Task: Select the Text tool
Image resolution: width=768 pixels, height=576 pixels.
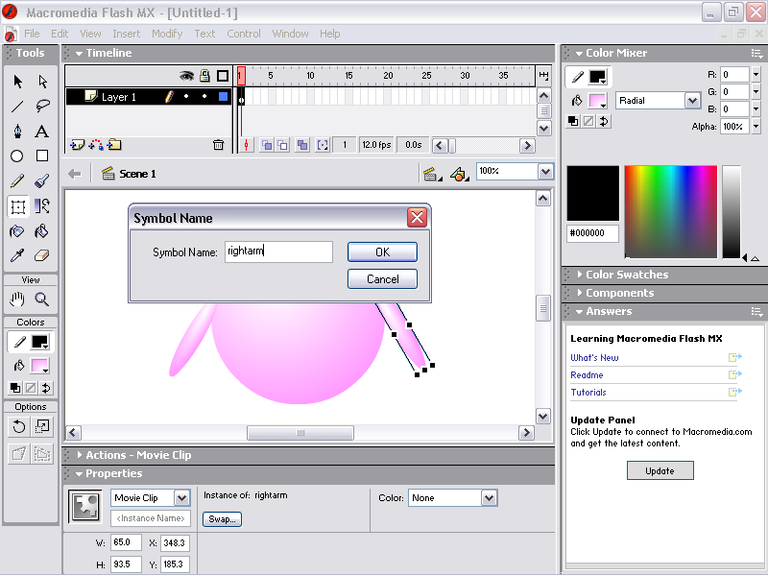Action: pos(42,132)
